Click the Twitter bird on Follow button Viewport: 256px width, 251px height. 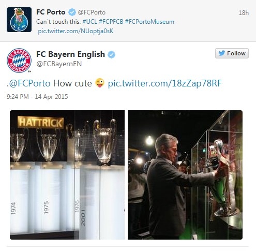click(221, 53)
